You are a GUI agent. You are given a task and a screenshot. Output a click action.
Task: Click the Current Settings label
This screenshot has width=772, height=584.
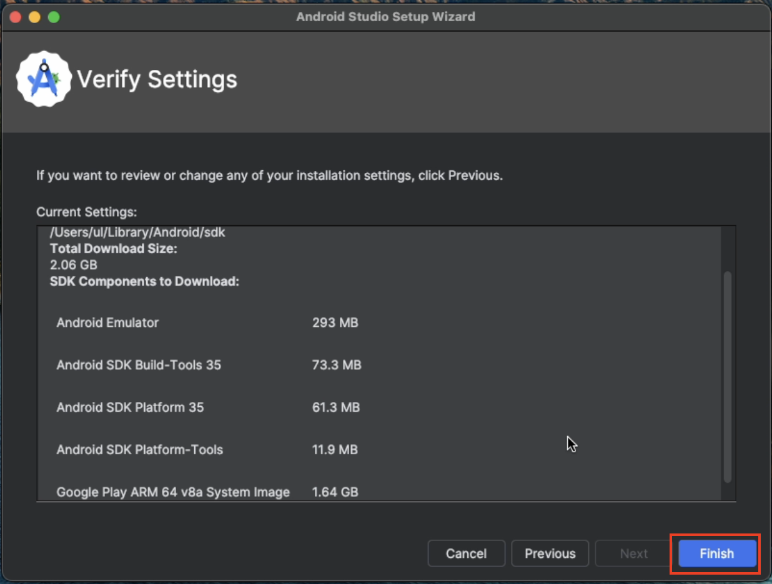(86, 212)
